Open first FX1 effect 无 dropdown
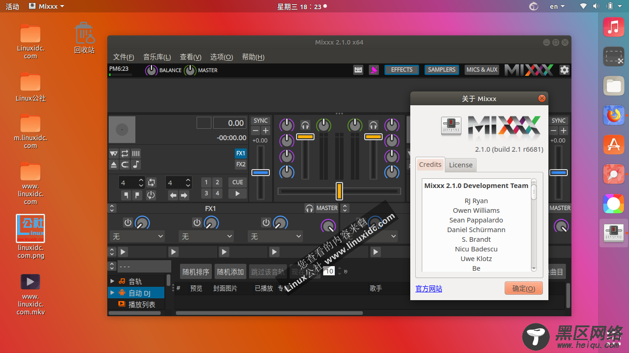This screenshot has width=629, height=353. (137, 236)
